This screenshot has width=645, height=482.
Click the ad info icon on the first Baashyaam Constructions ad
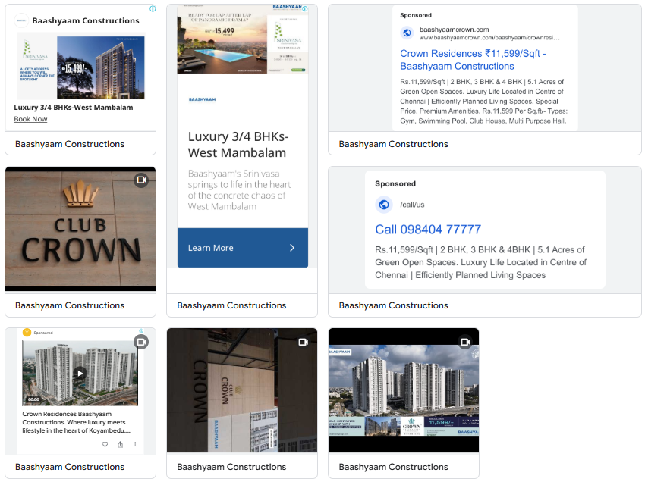click(x=153, y=8)
